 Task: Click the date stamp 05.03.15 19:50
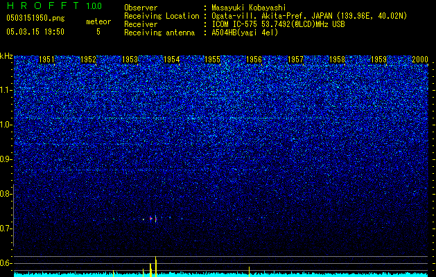(35, 32)
